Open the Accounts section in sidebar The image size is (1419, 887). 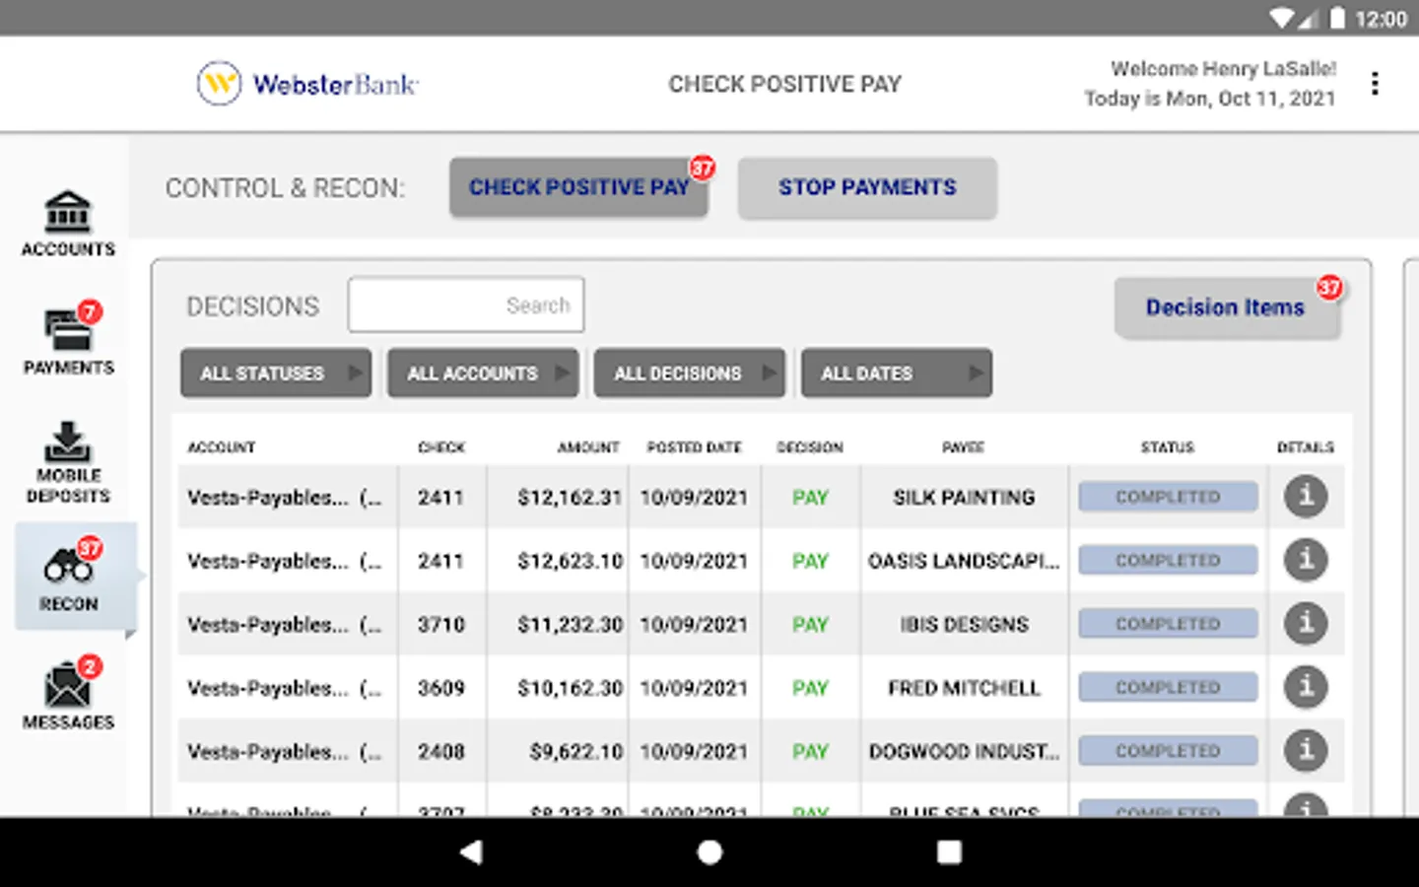coord(68,225)
